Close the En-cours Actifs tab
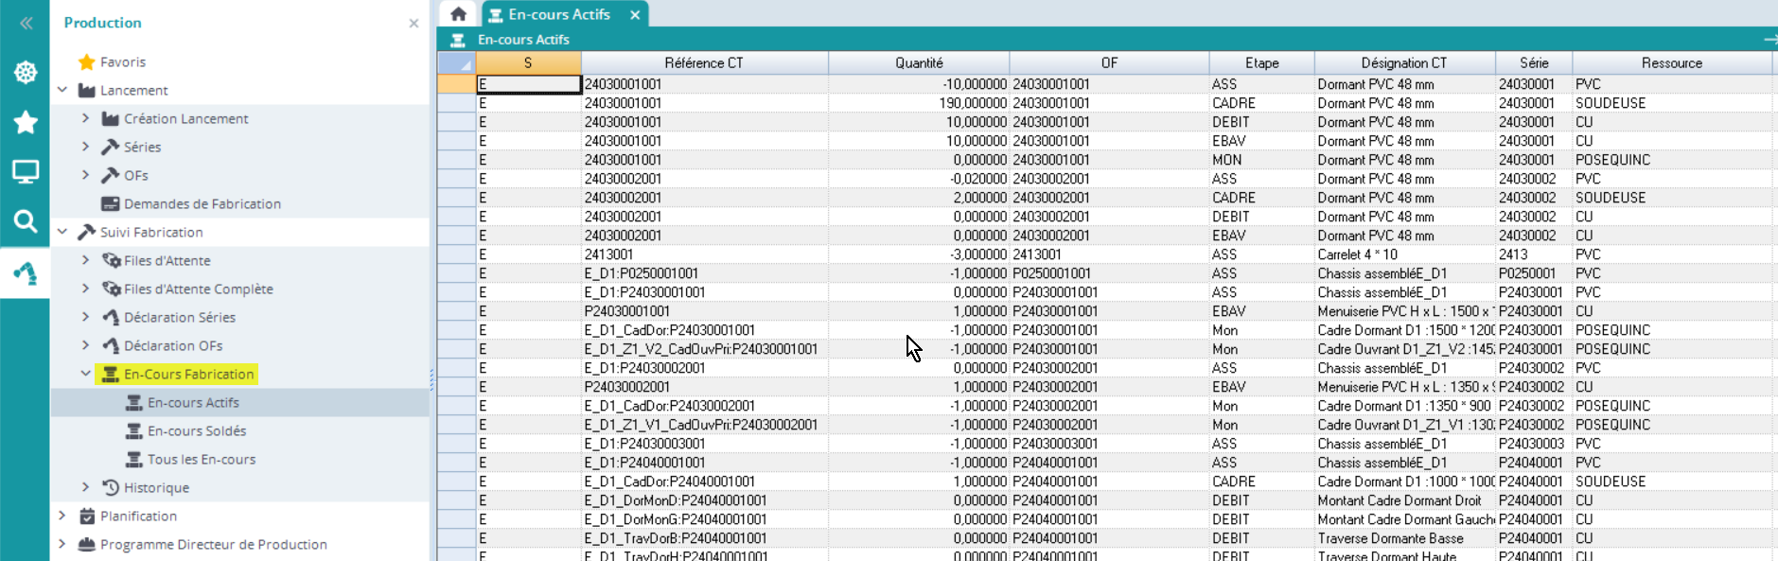 click(x=635, y=15)
